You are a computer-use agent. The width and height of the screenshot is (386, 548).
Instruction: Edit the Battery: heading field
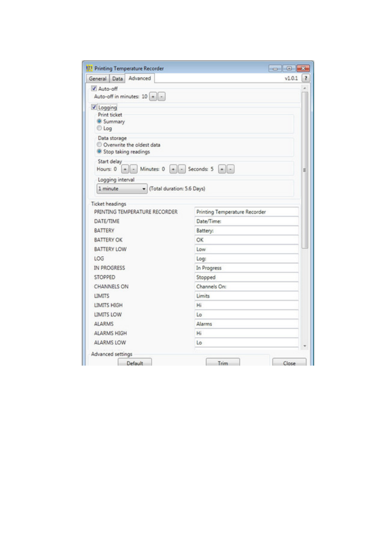click(247, 230)
